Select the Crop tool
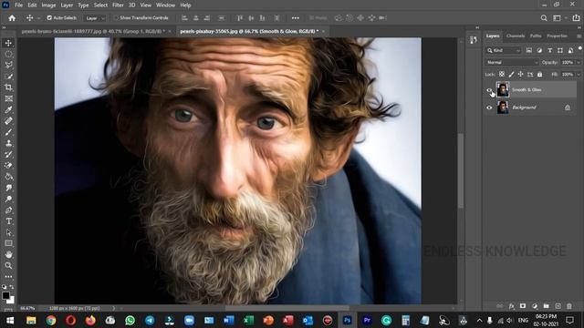Viewport: 584px width, 328px height. pos(8,87)
